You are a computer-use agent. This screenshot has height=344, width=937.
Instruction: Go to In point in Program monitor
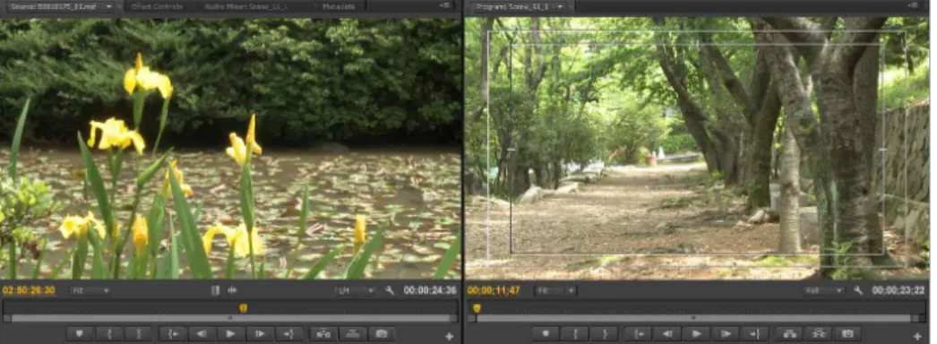pyautogui.click(x=638, y=334)
